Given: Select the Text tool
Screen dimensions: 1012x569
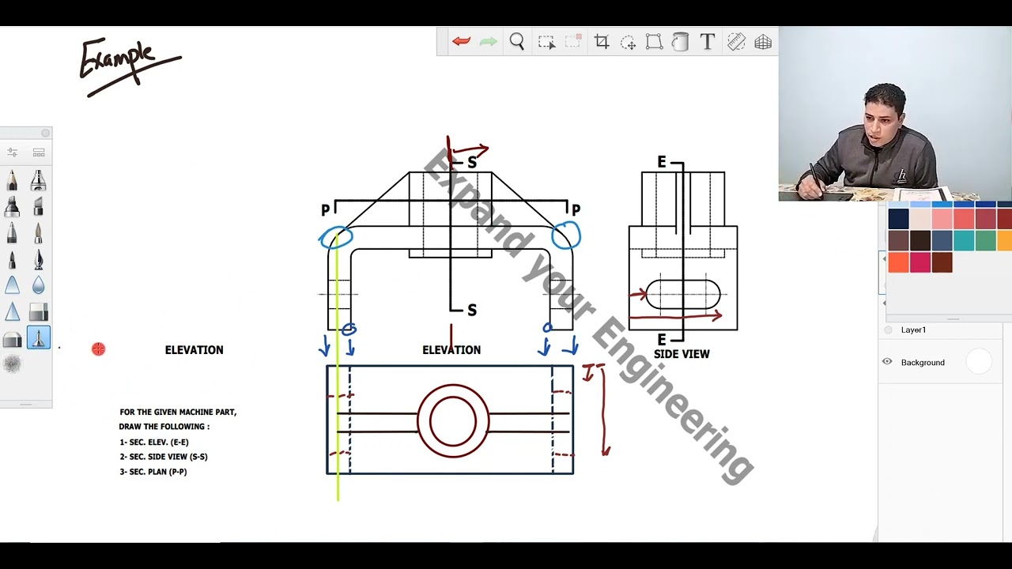Looking at the screenshot, I should point(708,42).
